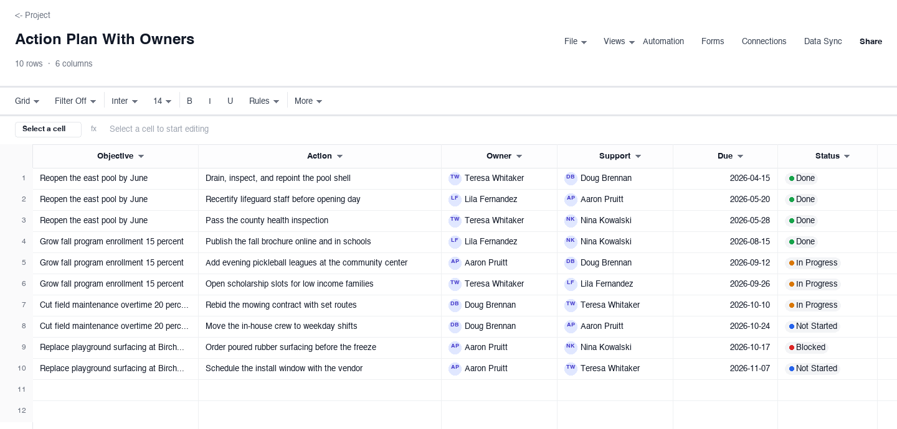Click the NK avatar in row 4 Support
Viewport: 897px width, 429px height.
pyautogui.click(x=571, y=241)
